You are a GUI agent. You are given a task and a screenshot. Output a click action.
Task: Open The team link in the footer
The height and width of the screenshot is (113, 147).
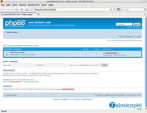point(99,95)
